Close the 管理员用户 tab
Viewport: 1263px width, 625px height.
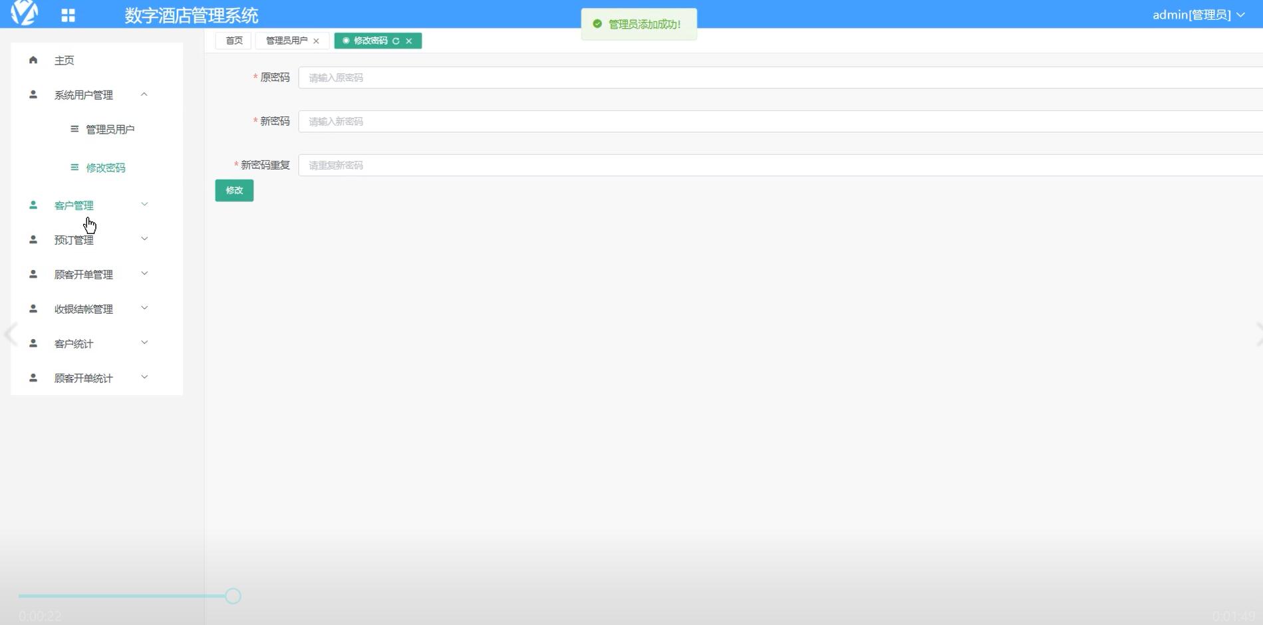(x=316, y=41)
